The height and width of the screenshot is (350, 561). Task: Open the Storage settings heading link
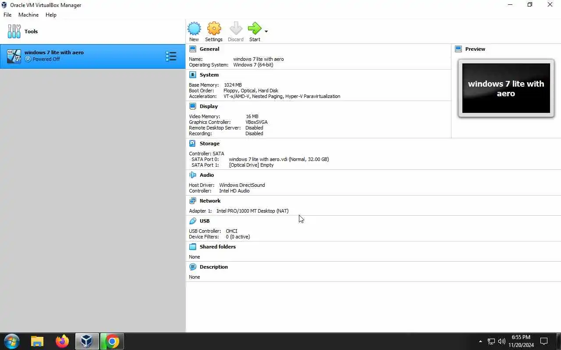(x=209, y=143)
